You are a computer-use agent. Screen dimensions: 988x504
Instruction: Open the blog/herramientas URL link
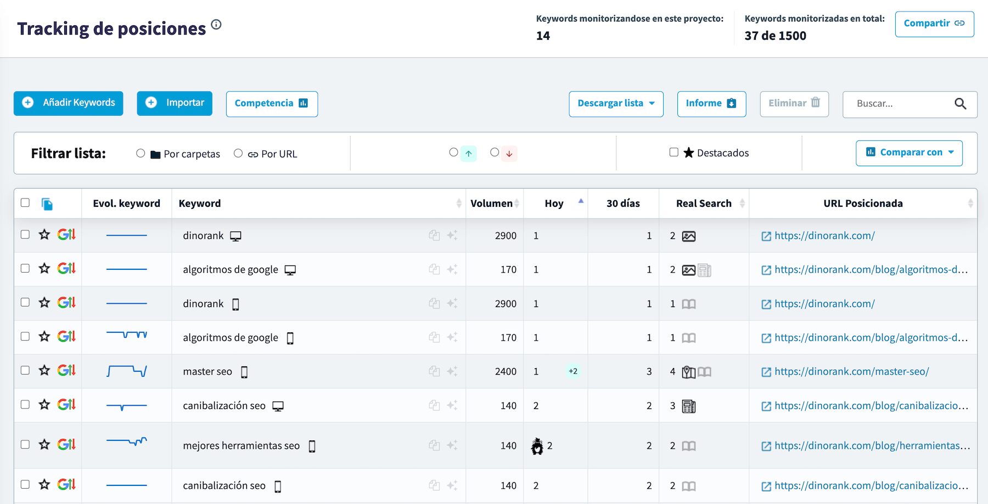(872, 446)
